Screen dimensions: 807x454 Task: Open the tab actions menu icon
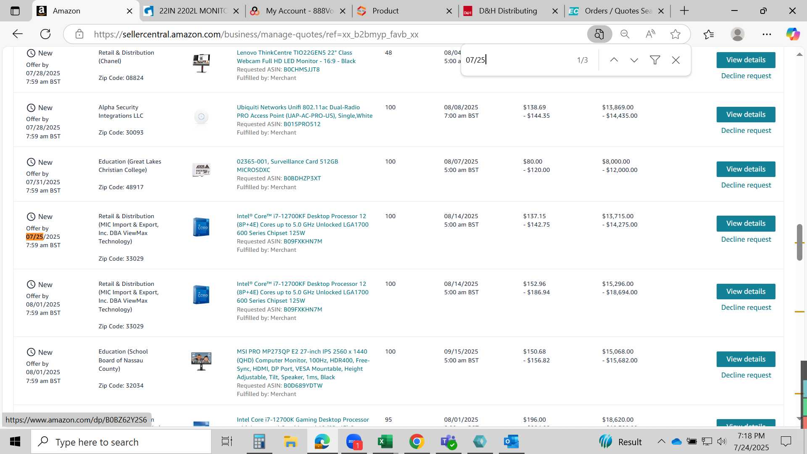[15, 11]
